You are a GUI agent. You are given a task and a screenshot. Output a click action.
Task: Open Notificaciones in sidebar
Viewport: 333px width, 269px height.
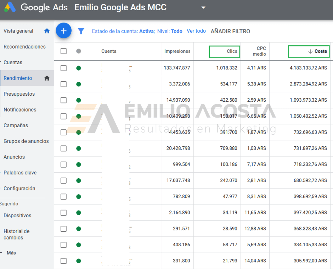click(x=20, y=110)
